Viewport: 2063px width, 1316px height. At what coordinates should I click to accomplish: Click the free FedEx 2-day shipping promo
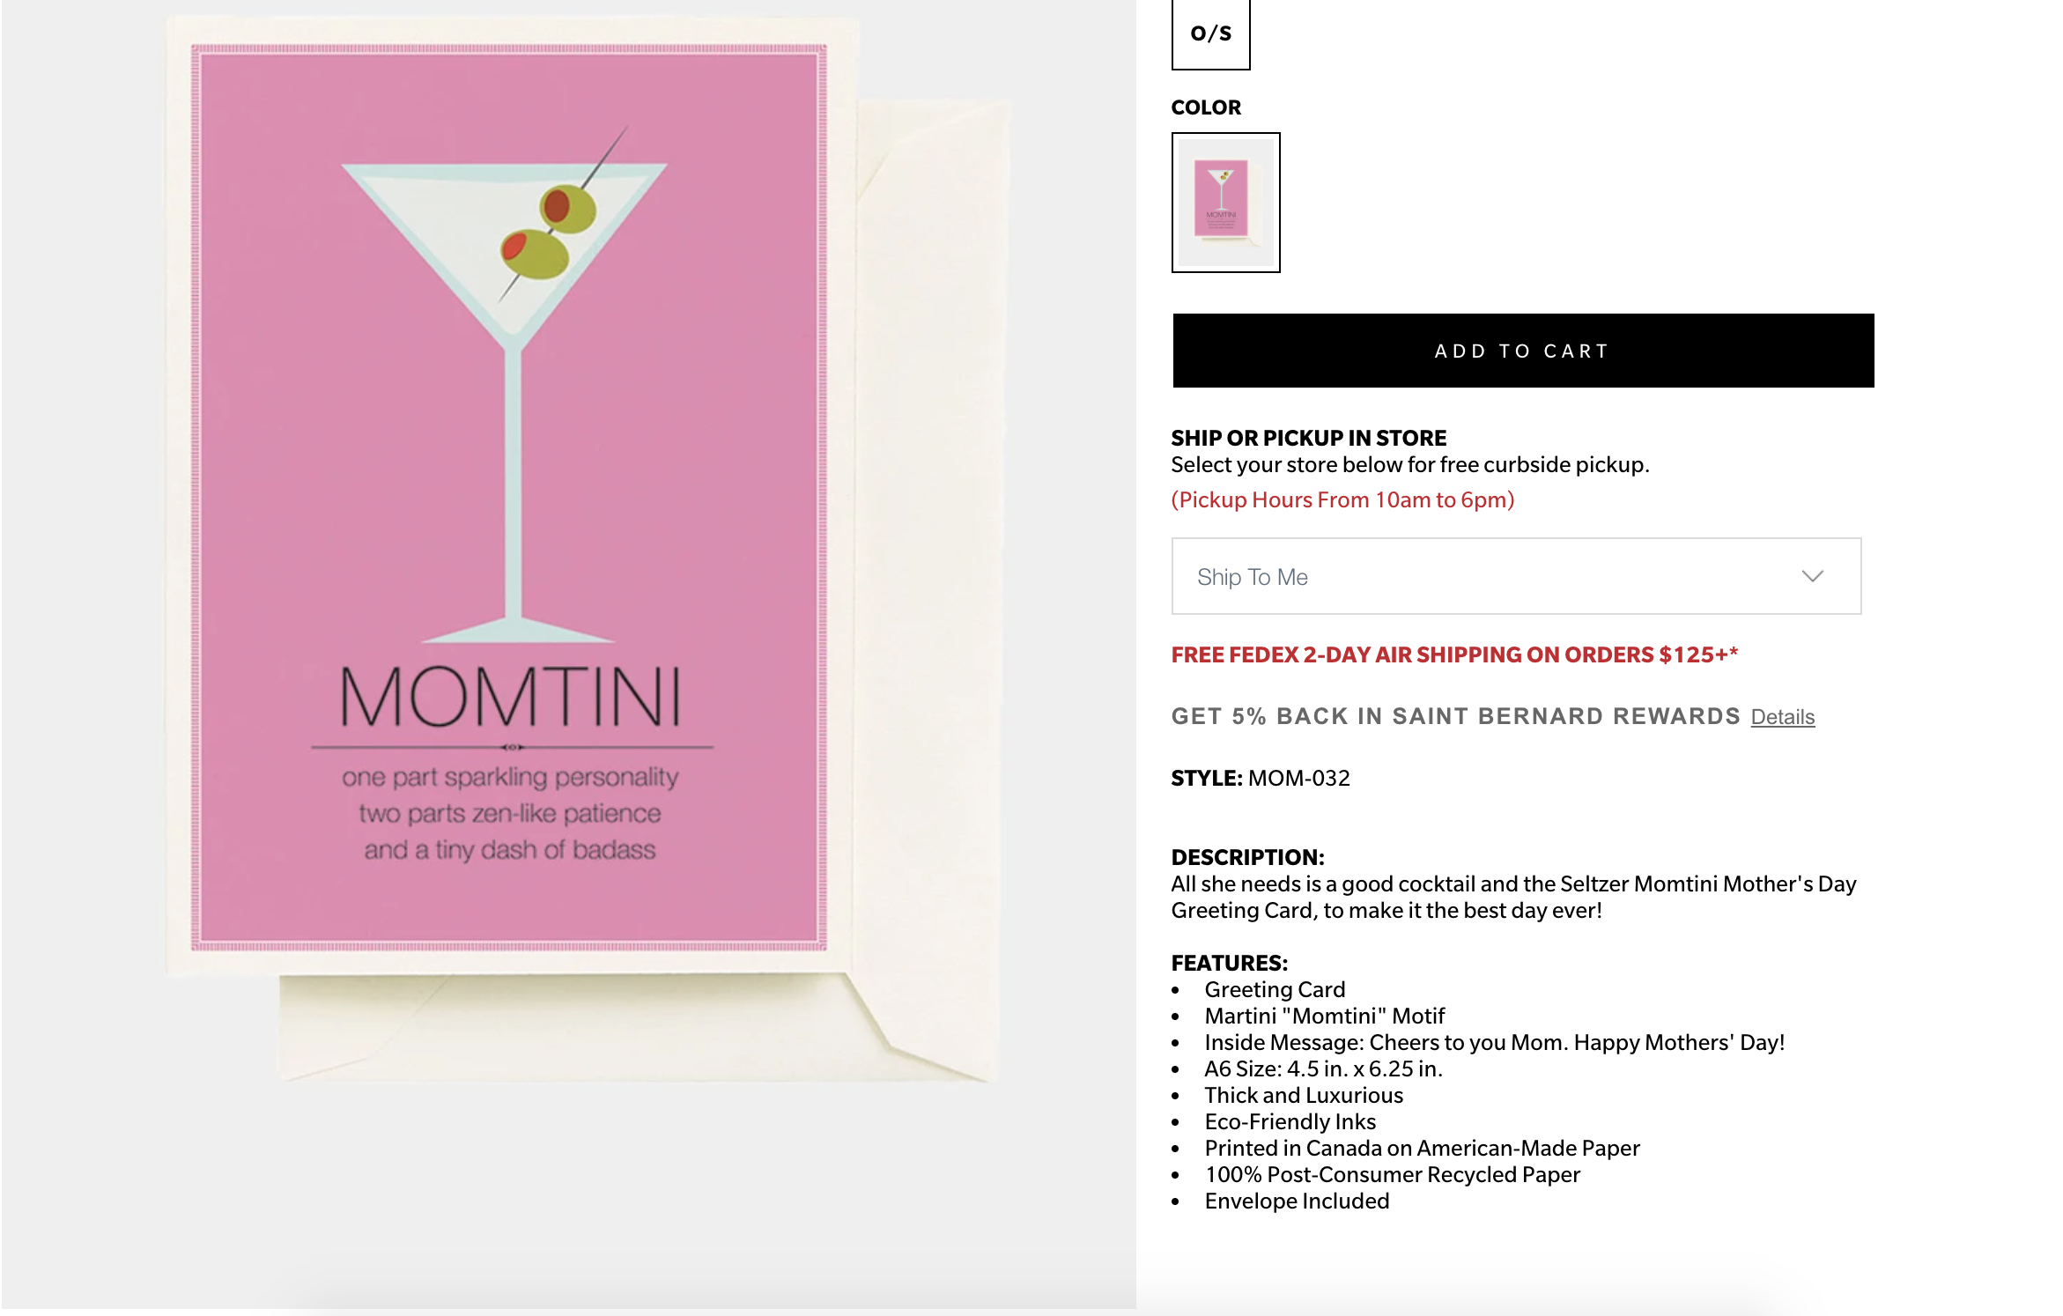pyautogui.click(x=1454, y=654)
